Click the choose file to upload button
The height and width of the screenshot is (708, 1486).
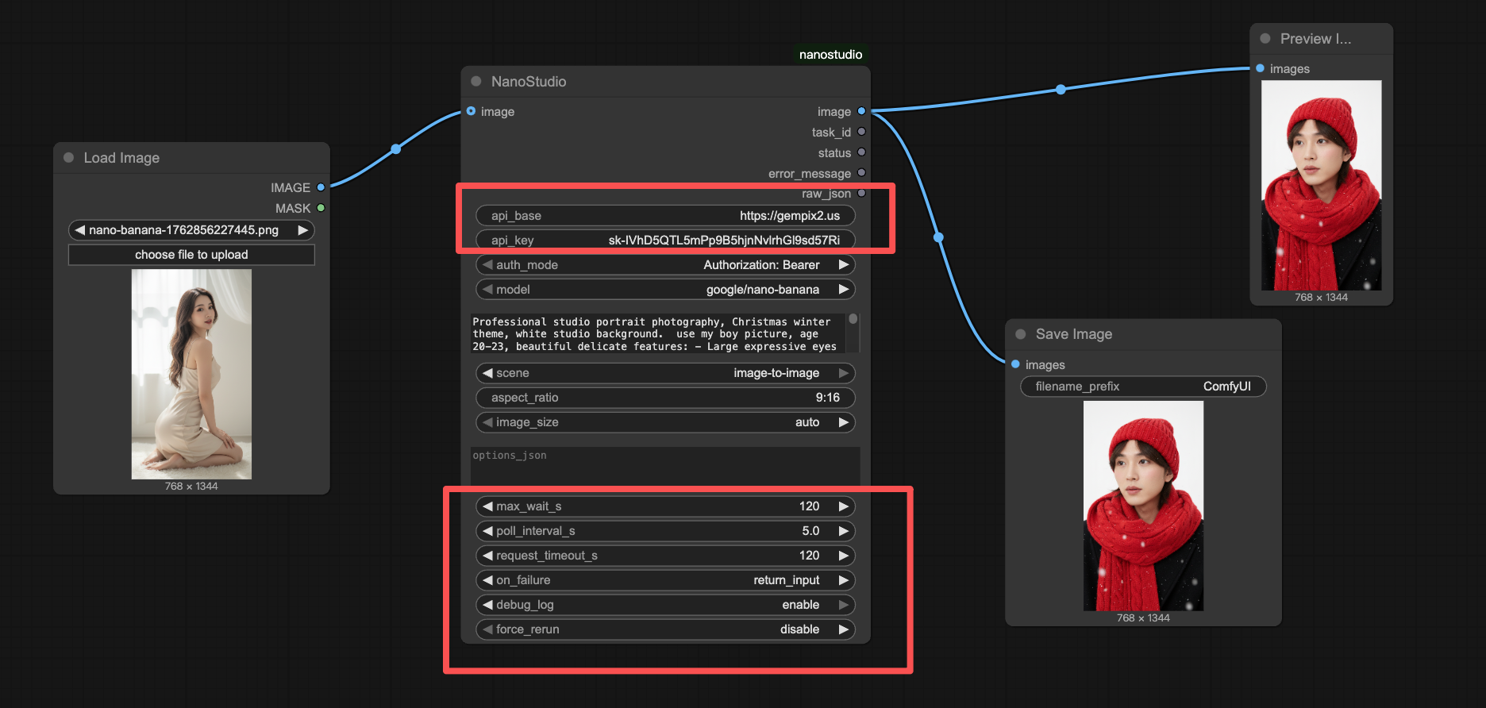coord(191,255)
